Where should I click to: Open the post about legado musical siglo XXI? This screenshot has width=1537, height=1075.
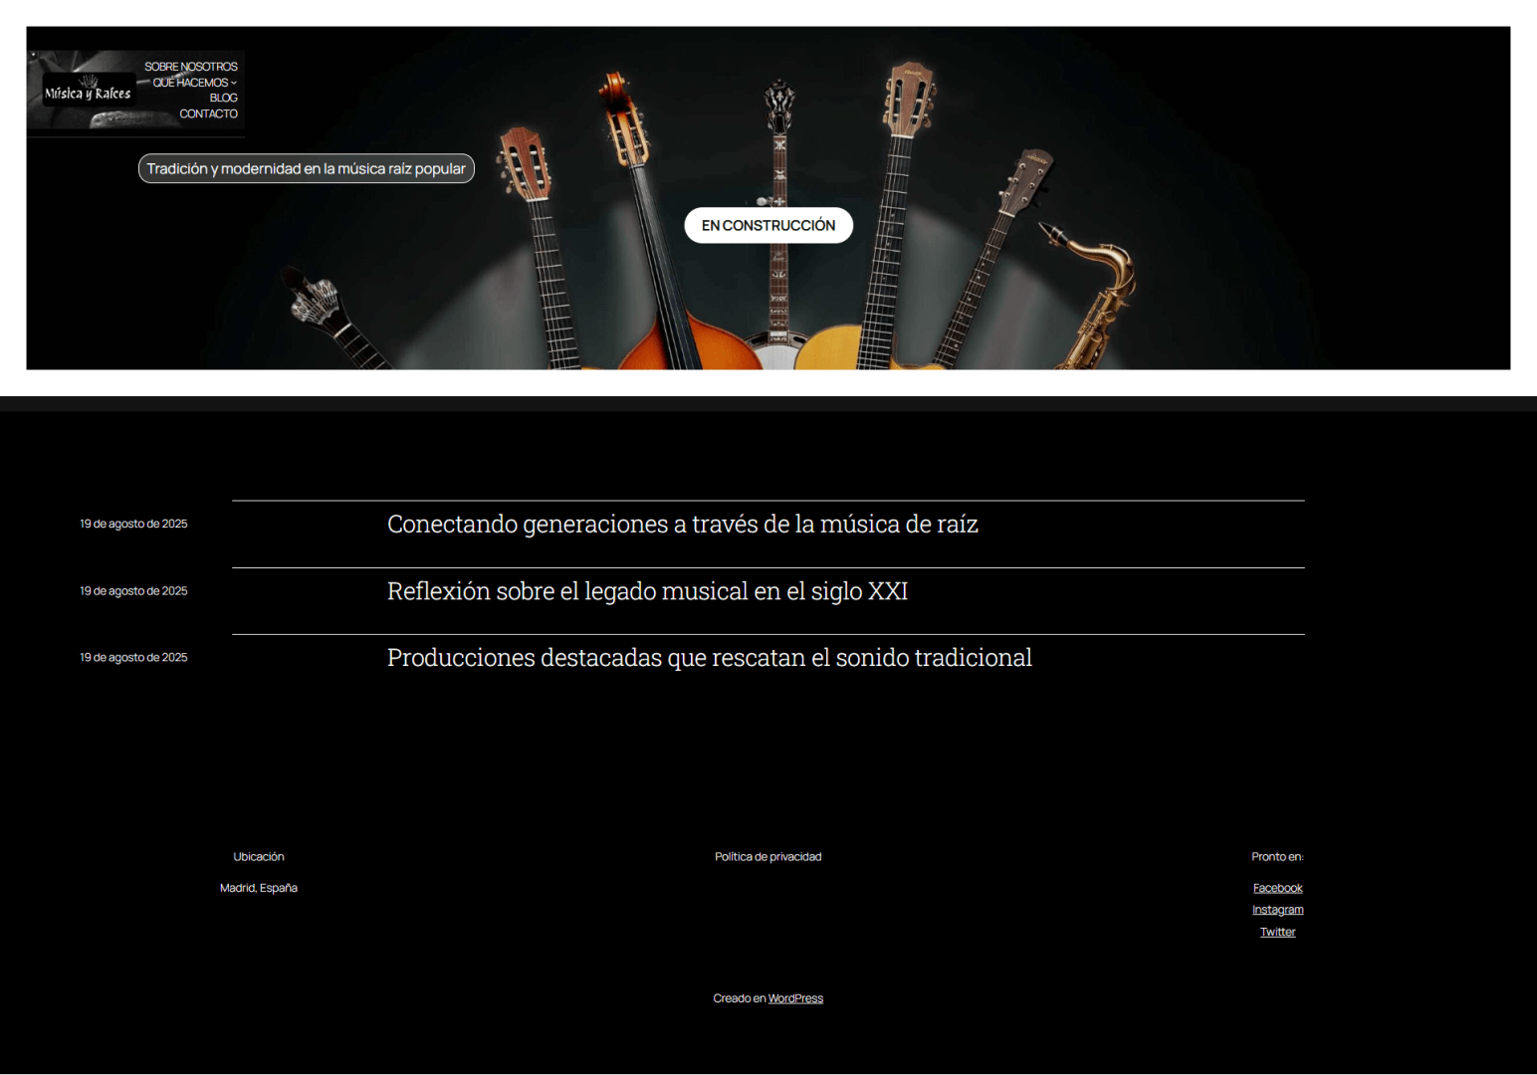click(x=647, y=592)
